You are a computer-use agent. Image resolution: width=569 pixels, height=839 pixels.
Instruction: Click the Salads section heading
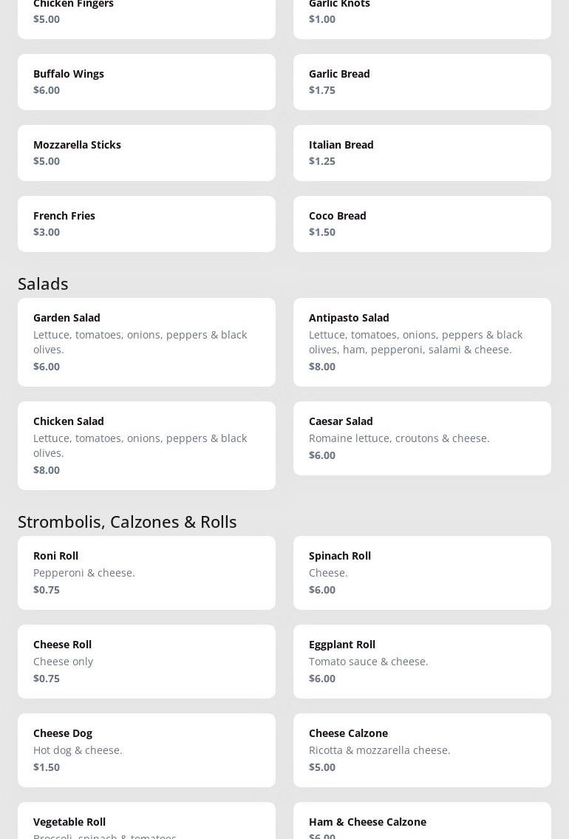(43, 284)
